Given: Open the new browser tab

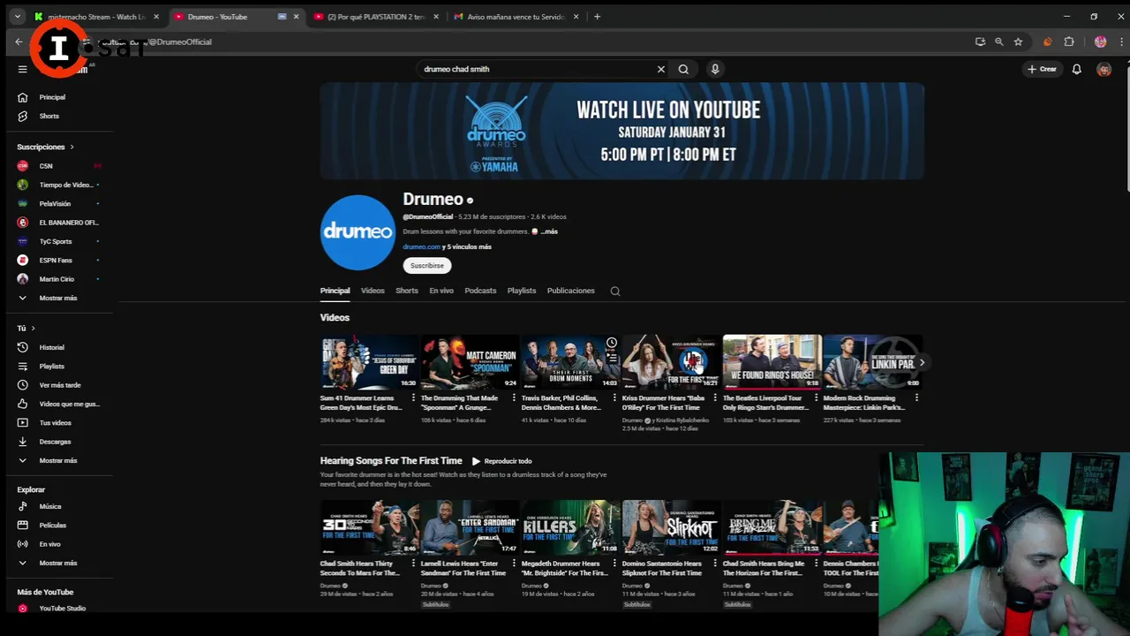Looking at the screenshot, I should click(597, 16).
